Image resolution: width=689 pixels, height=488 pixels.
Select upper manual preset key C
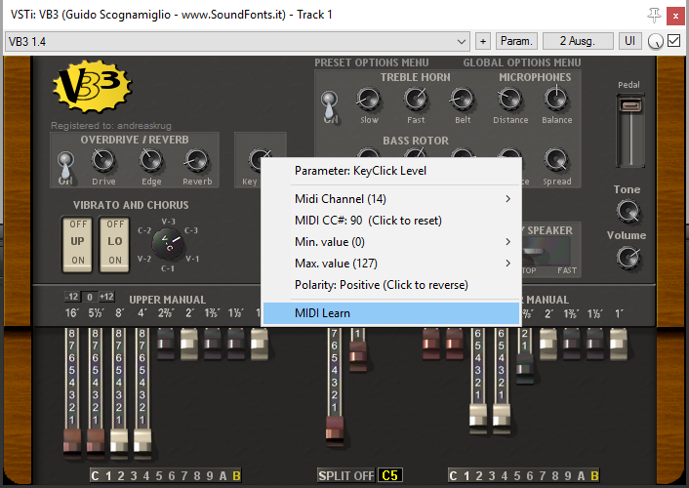pos(95,475)
